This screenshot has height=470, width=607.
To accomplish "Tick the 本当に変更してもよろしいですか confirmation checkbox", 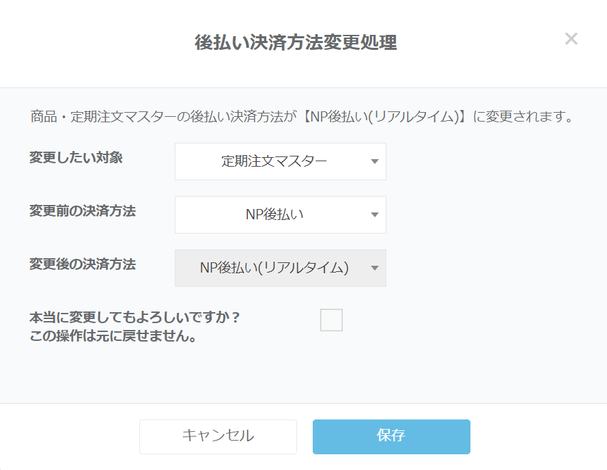I will click(331, 320).
